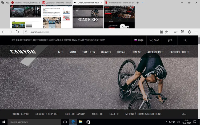Screen dimensions: 200x125
Task: Click the footer Canyon mountain icon
Action: click(x=184, y=114)
